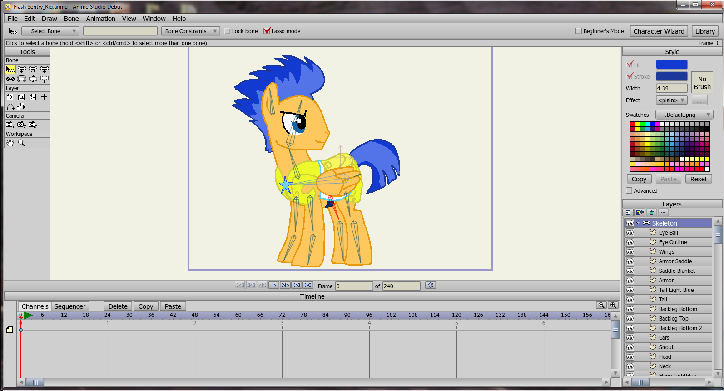
Task: Choose the Translate Bone tool
Action: coord(22,70)
